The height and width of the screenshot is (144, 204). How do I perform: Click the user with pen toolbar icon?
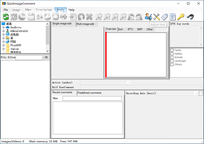click(149, 17)
